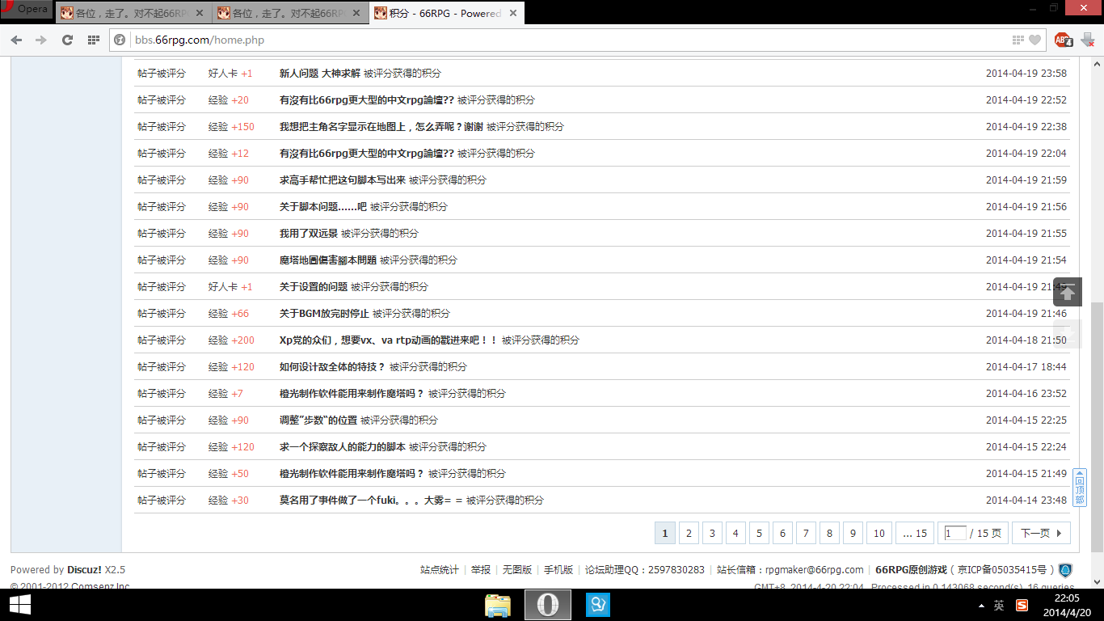Click the Opera icon in the taskbar

click(548, 605)
